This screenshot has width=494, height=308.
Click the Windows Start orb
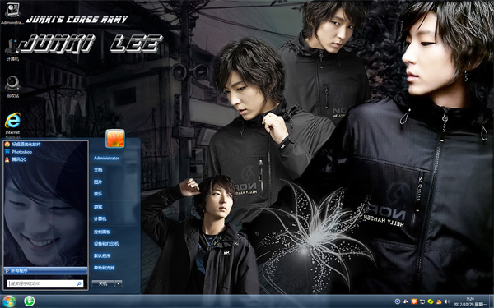pos(9,301)
